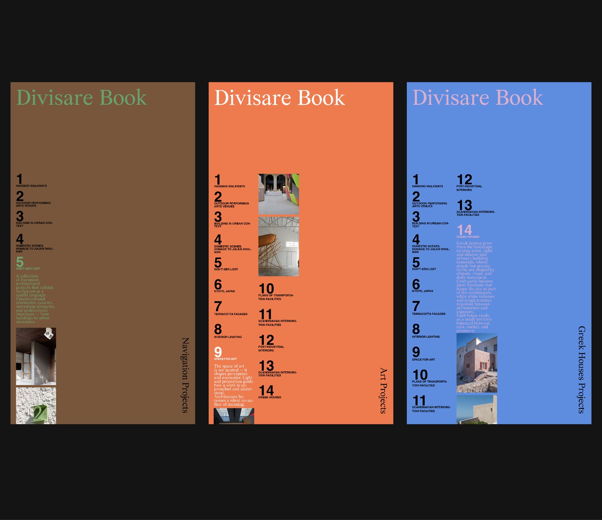Select "1 Hanging Walkways" on the brown poster
This screenshot has width=602, height=520.
coord(31,180)
